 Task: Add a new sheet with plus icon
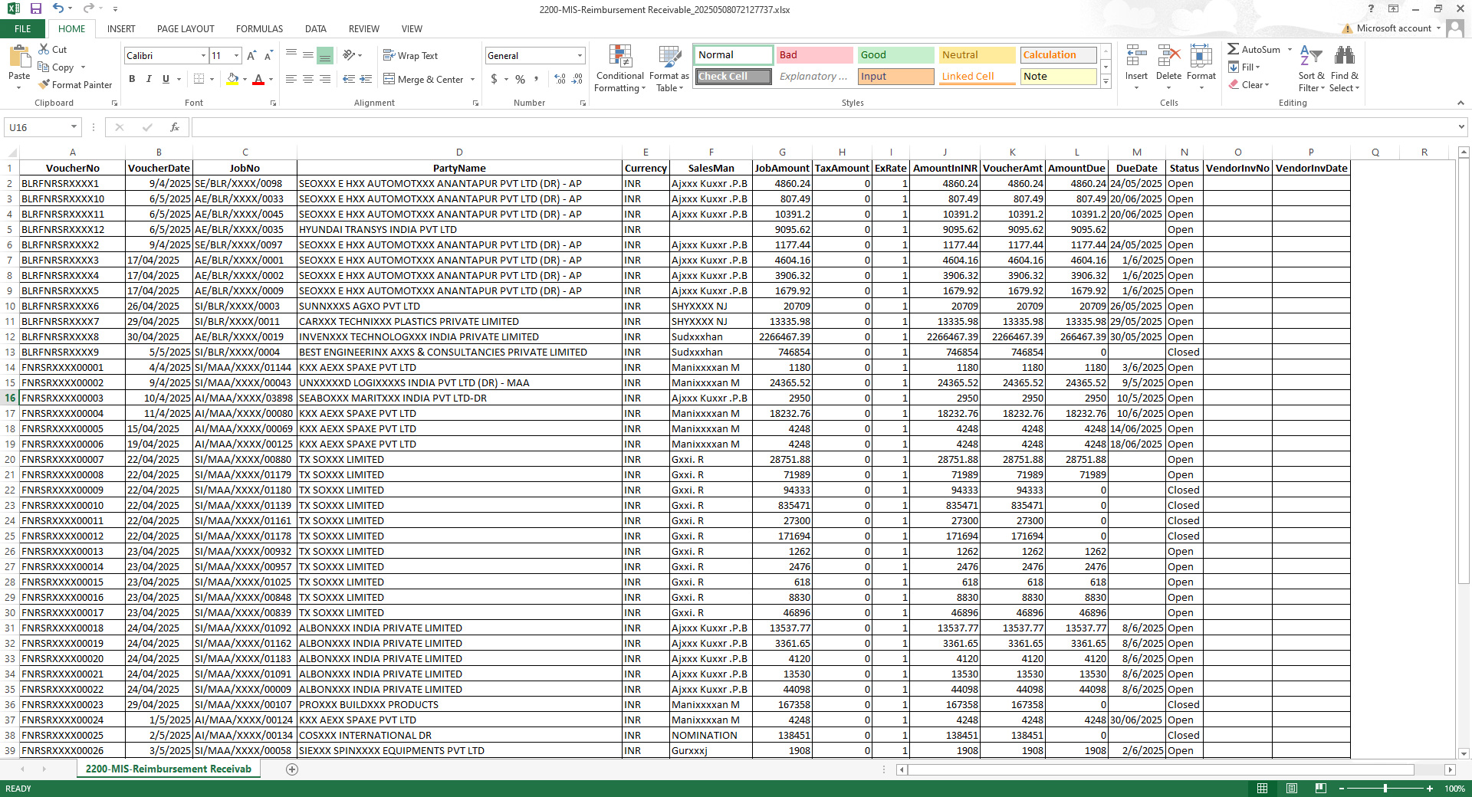point(292,769)
